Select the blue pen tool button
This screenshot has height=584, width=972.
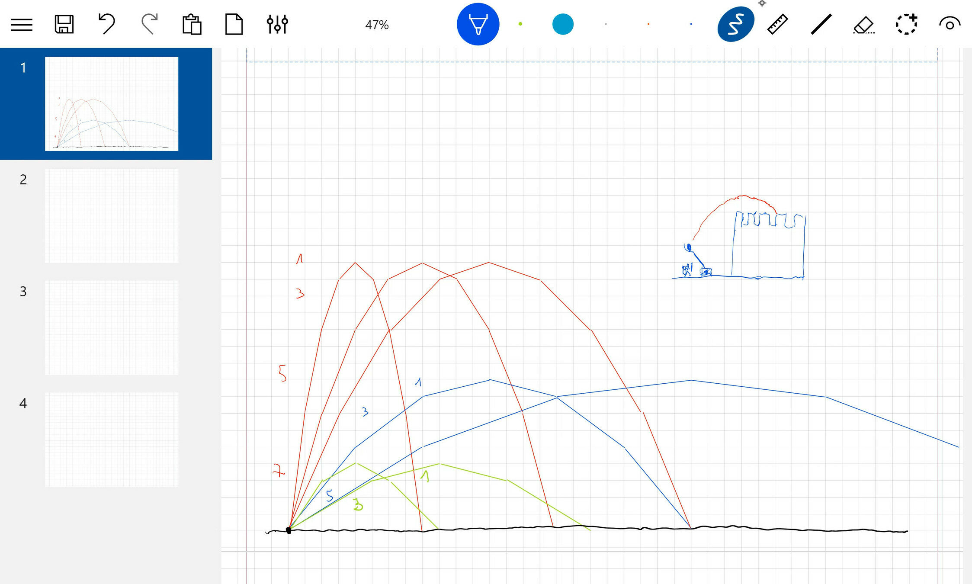coord(478,24)
